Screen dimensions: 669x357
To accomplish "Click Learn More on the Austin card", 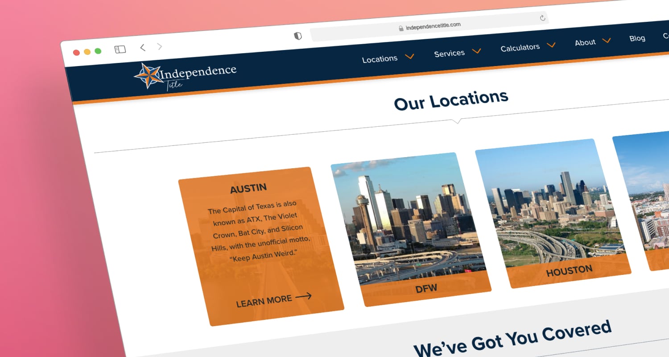I will click(x=264, y=301).
